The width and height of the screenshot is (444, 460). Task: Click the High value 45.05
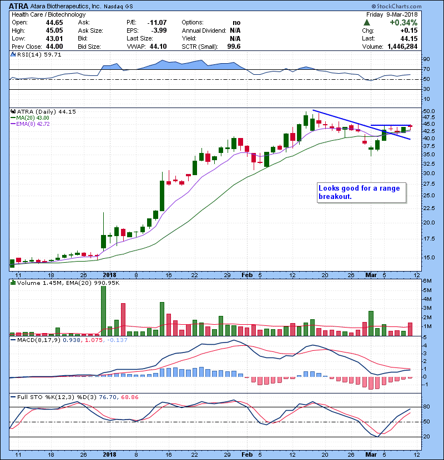54,30
